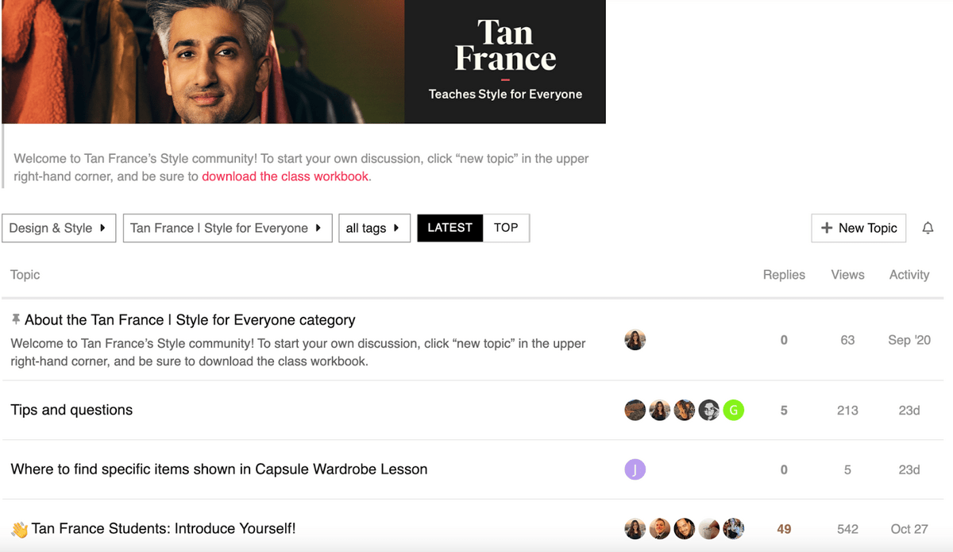Screen dimensions: 953x552
Task: Click first avatar in Tips and questions row
Action: click(x=635, y=410)
